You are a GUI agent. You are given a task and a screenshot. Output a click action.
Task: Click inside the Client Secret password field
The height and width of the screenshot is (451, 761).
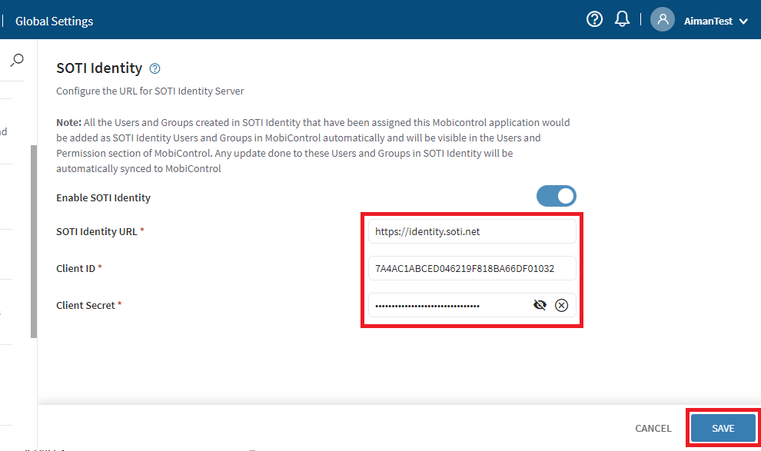click(x=446, y=305)
